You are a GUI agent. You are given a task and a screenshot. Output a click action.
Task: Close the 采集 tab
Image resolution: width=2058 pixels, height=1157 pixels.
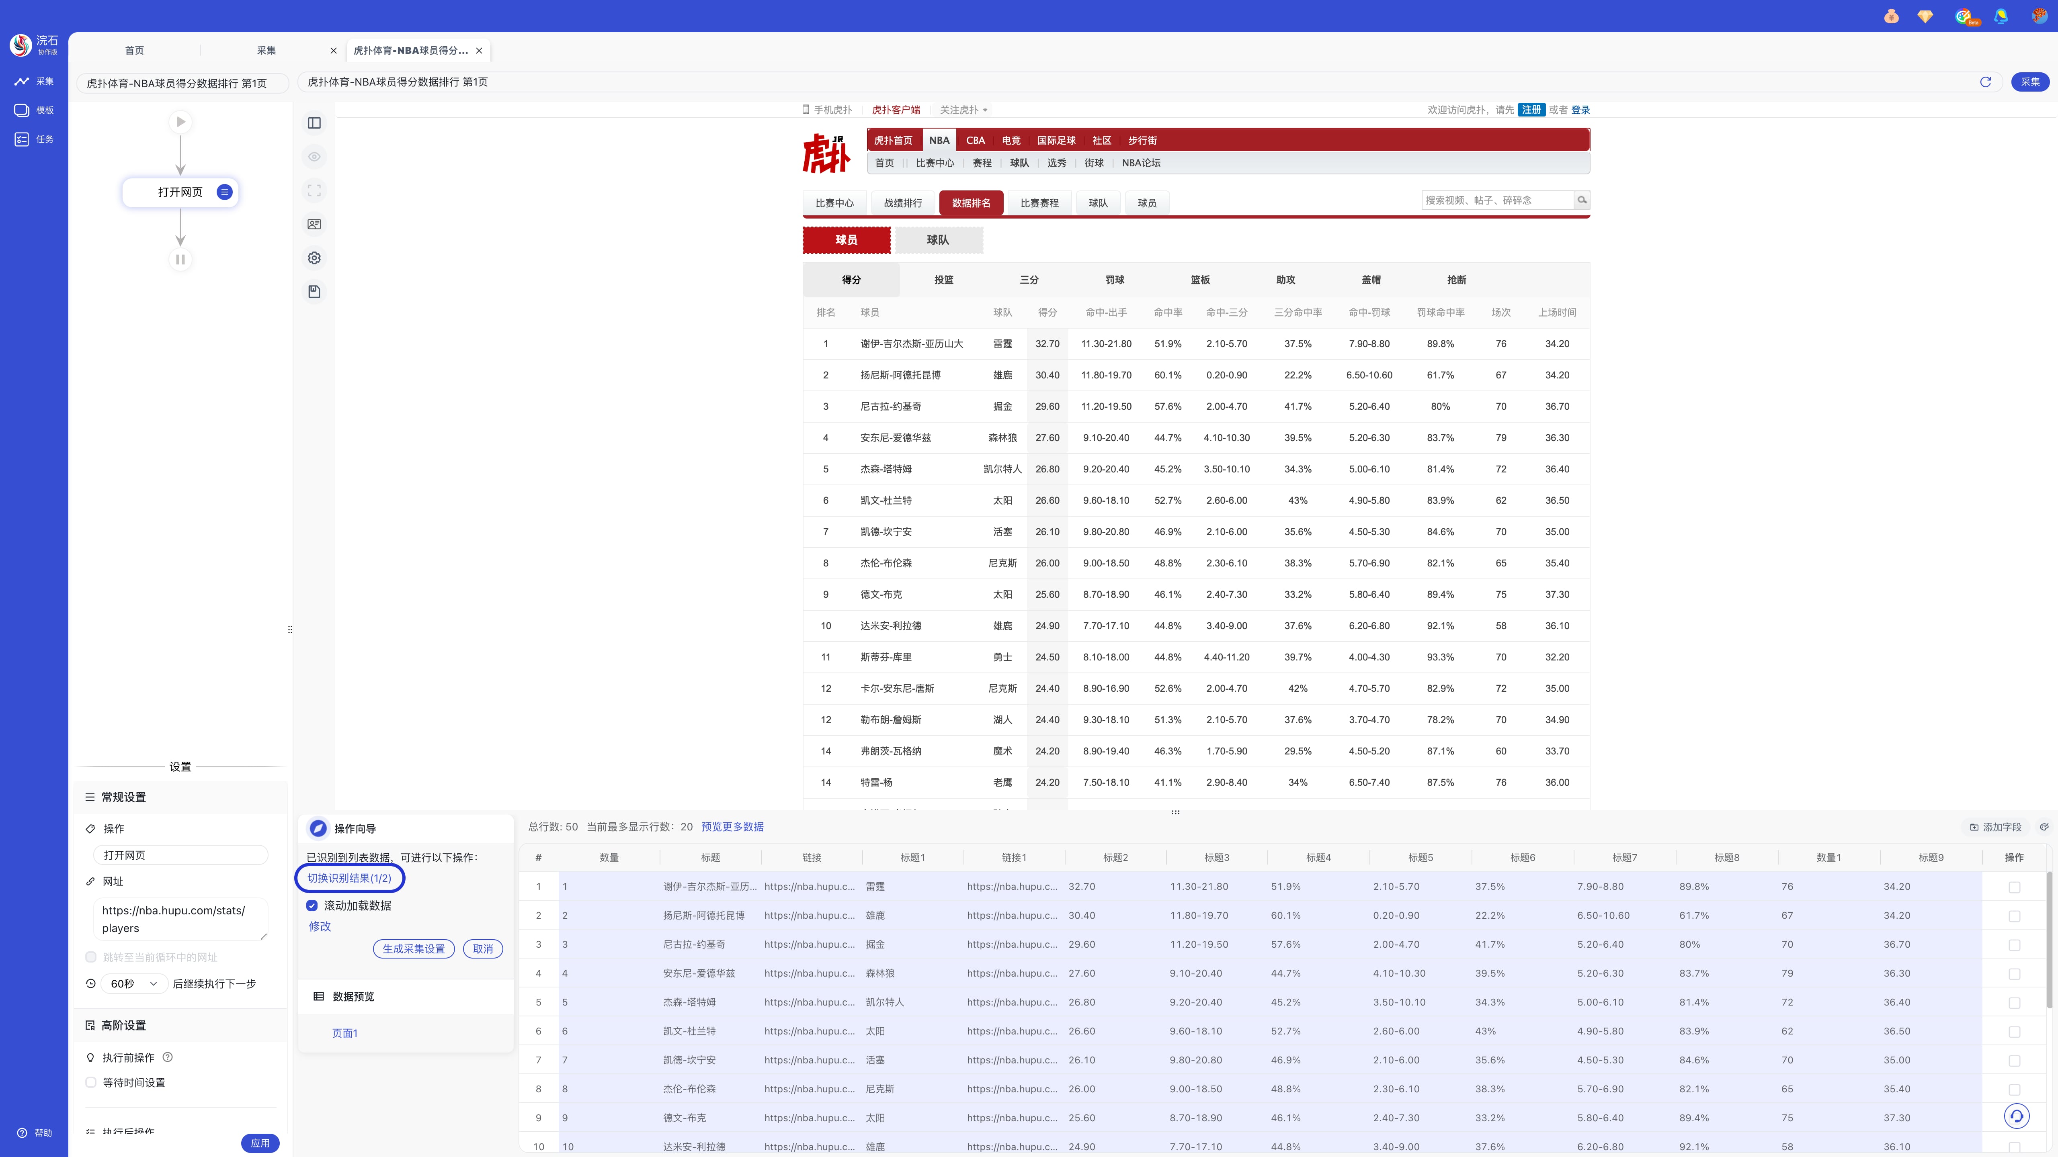point(333,50)
